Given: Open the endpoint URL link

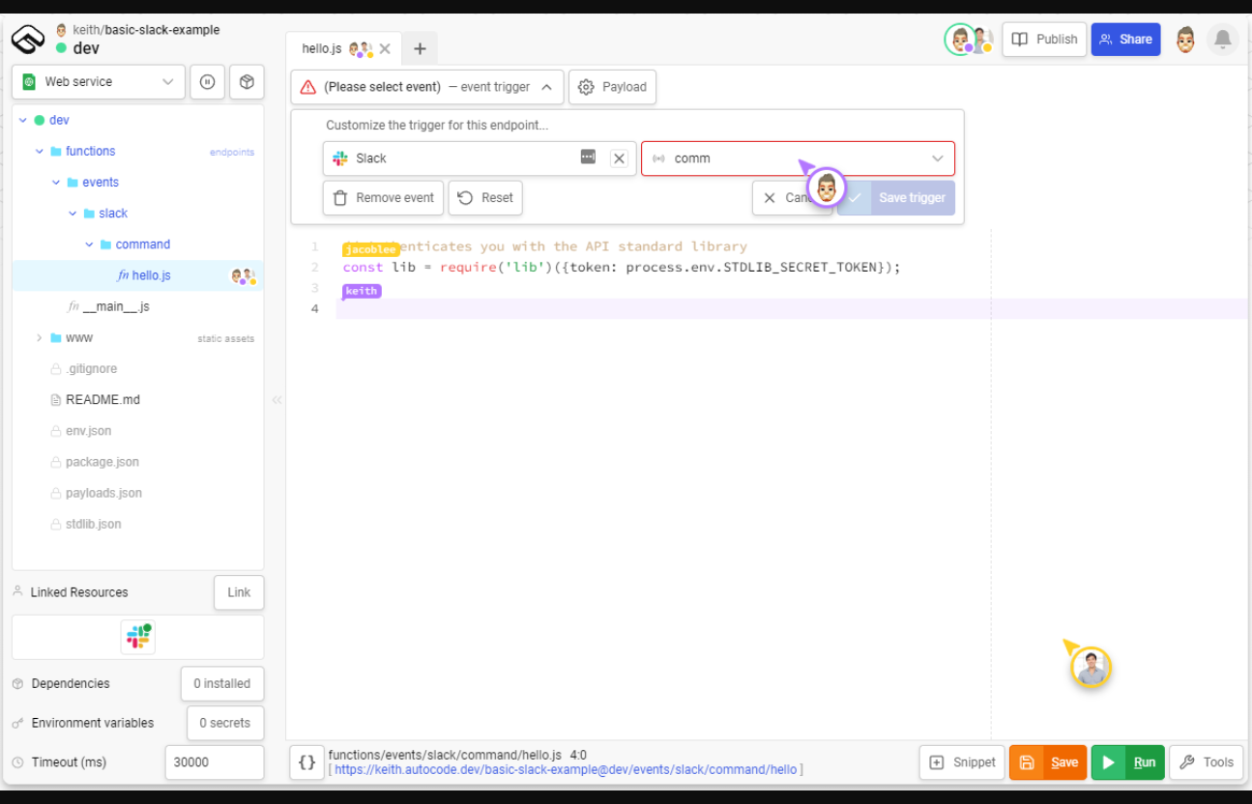Looking at the screenshot, I should [566, 770].
